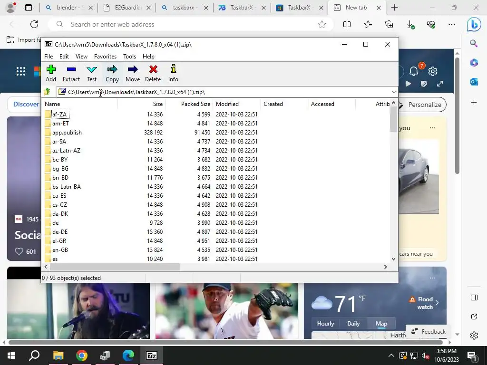This screenshot has width=487, height=365.
Task: Open Edge Favorites list icon
Action: (368, 24)
